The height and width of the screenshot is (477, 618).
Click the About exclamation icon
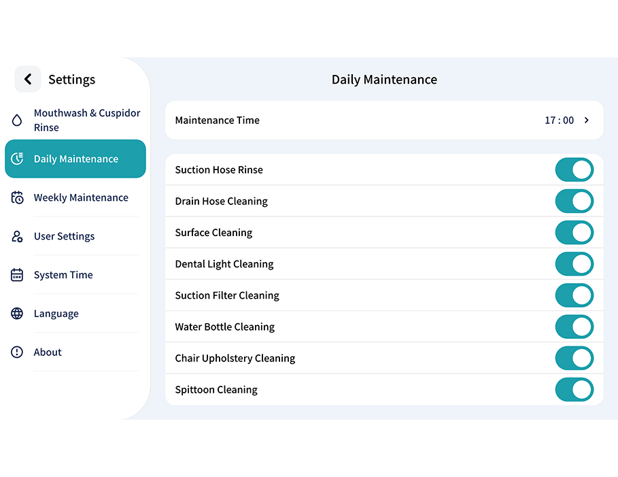coord(18,352)
